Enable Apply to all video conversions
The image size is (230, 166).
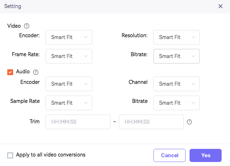click(10, 155)
